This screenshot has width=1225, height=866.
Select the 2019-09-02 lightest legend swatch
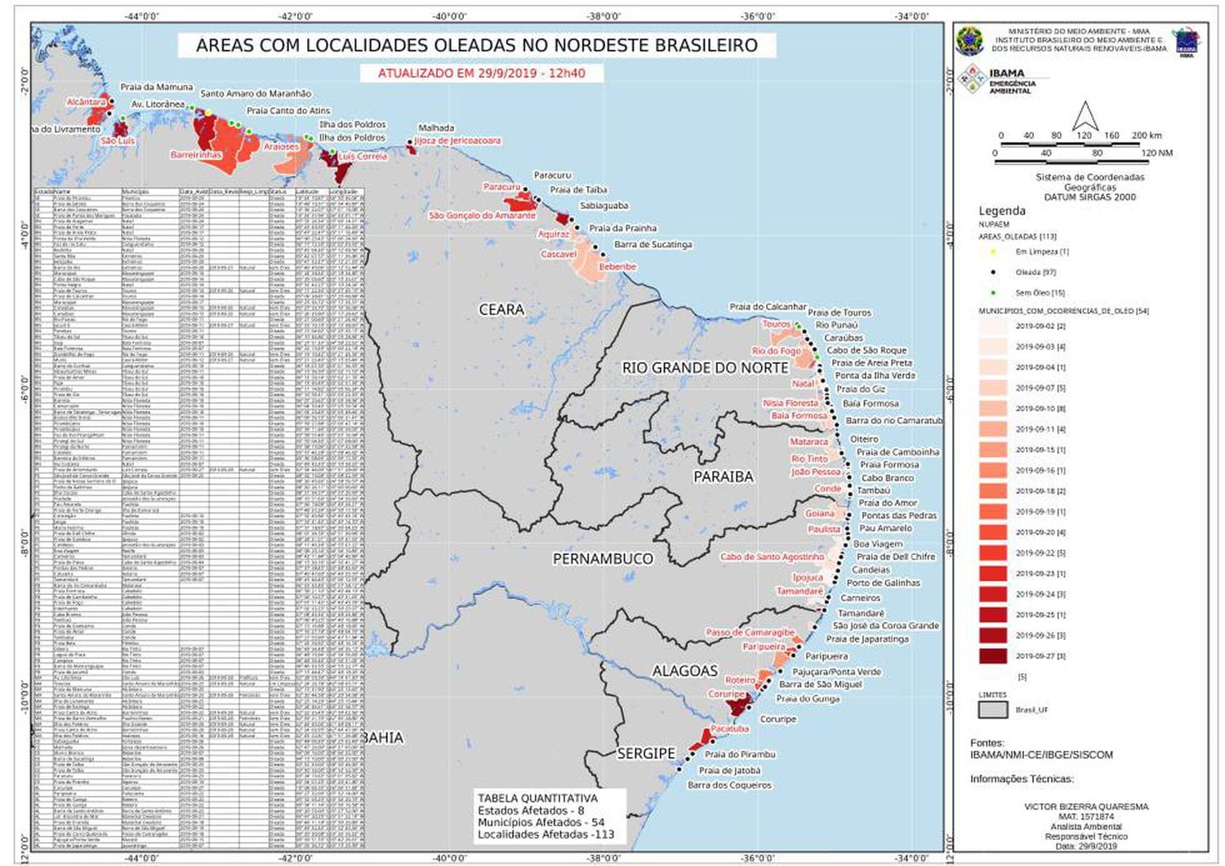[992, 326]
